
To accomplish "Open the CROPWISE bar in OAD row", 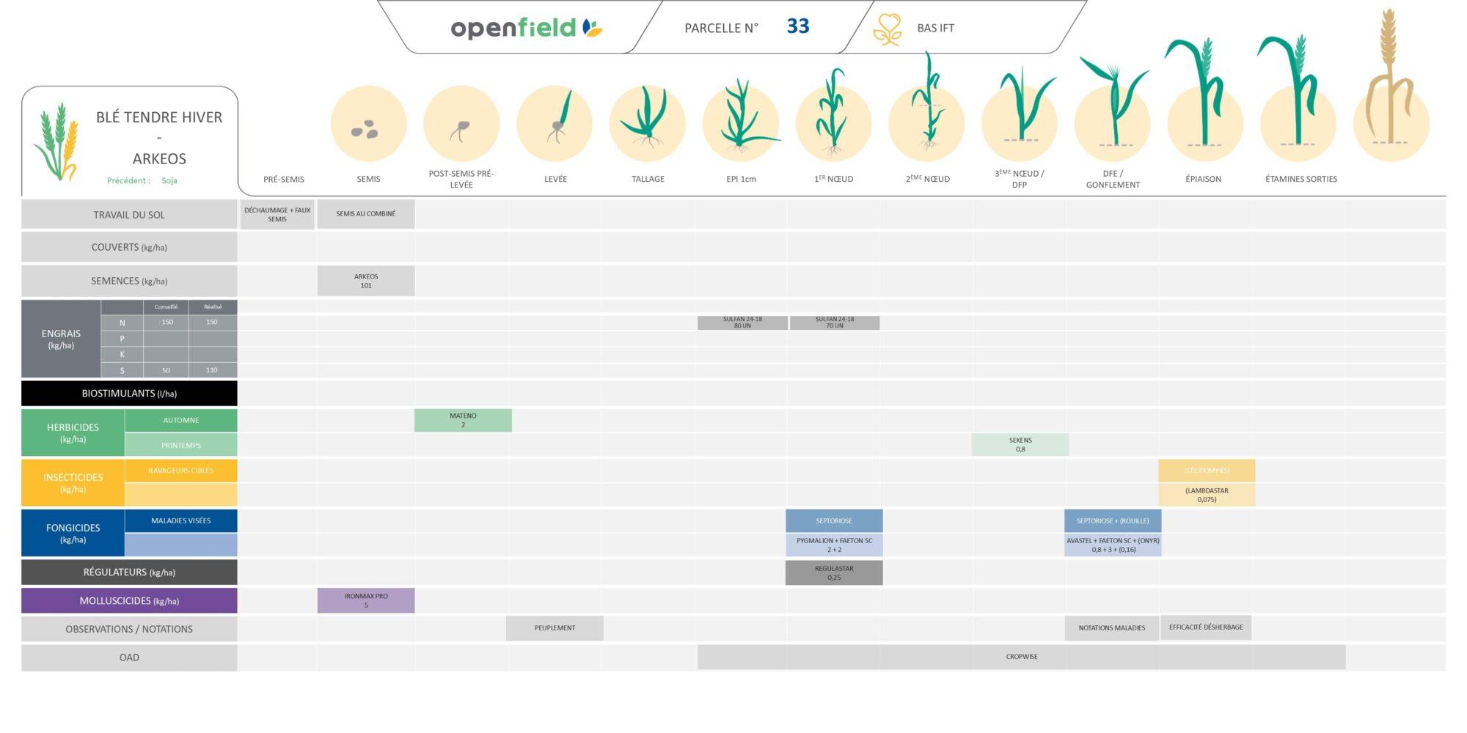I will click(x=1021, y=657).
